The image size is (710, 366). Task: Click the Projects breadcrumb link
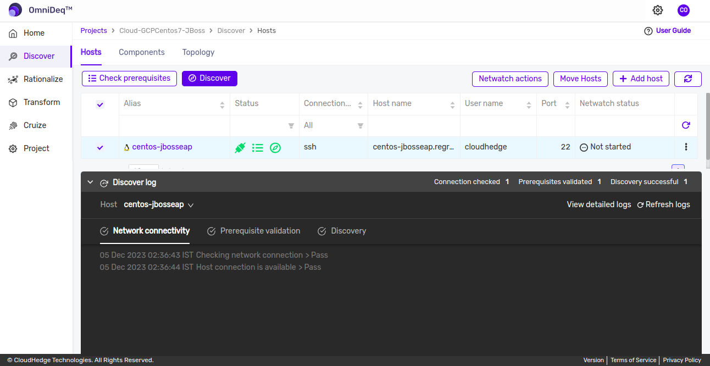[94, 31]
